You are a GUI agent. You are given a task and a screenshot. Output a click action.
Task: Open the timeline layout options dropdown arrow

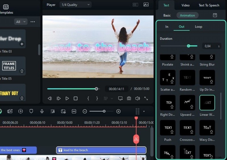tap(144, 111)
